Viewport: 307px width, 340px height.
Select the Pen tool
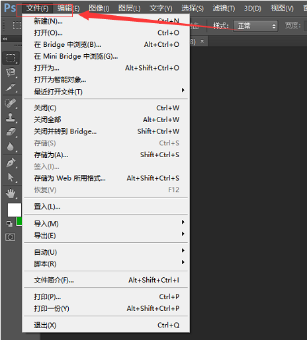click(11, 163)
